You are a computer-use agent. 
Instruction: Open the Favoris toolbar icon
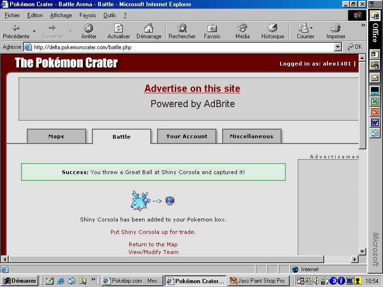click(212, 28)
